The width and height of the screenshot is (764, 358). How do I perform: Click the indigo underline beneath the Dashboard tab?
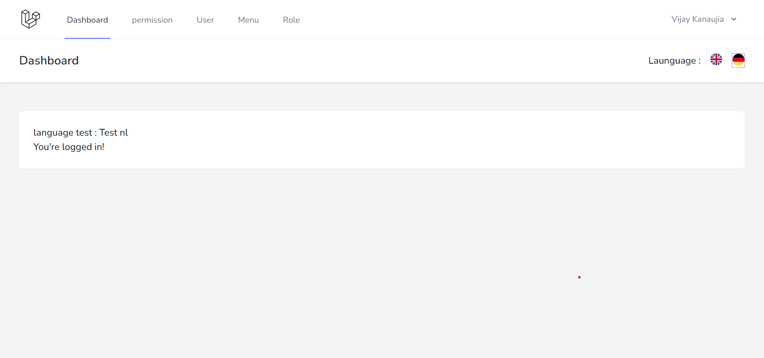(x=87, y=38)
